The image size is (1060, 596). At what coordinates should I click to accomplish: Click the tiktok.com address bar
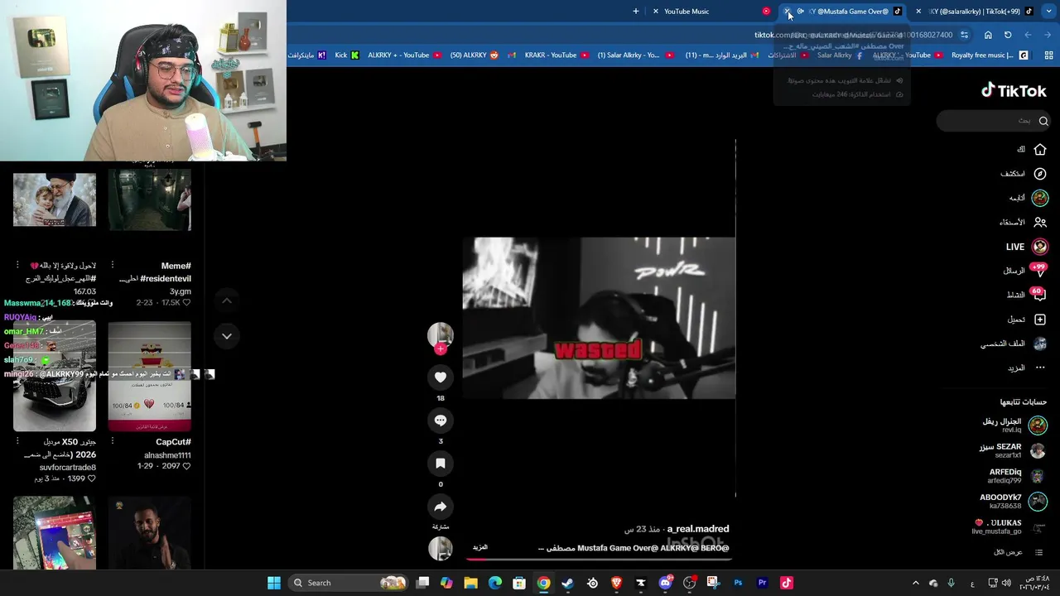853,35
